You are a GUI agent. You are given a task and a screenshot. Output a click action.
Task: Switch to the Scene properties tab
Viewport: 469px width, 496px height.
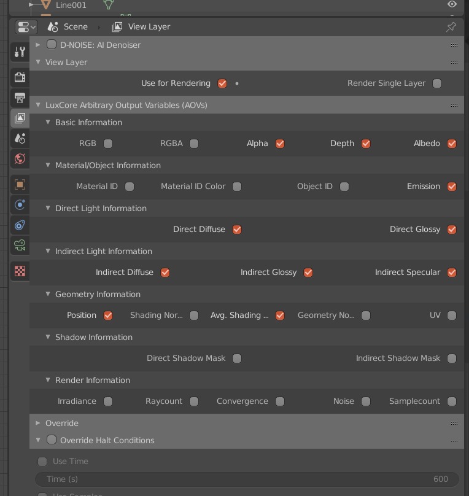pyautogui.click(x=19, y=139)
